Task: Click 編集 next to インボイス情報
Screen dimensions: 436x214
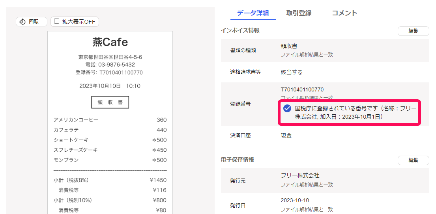Action: click(413, 31)
